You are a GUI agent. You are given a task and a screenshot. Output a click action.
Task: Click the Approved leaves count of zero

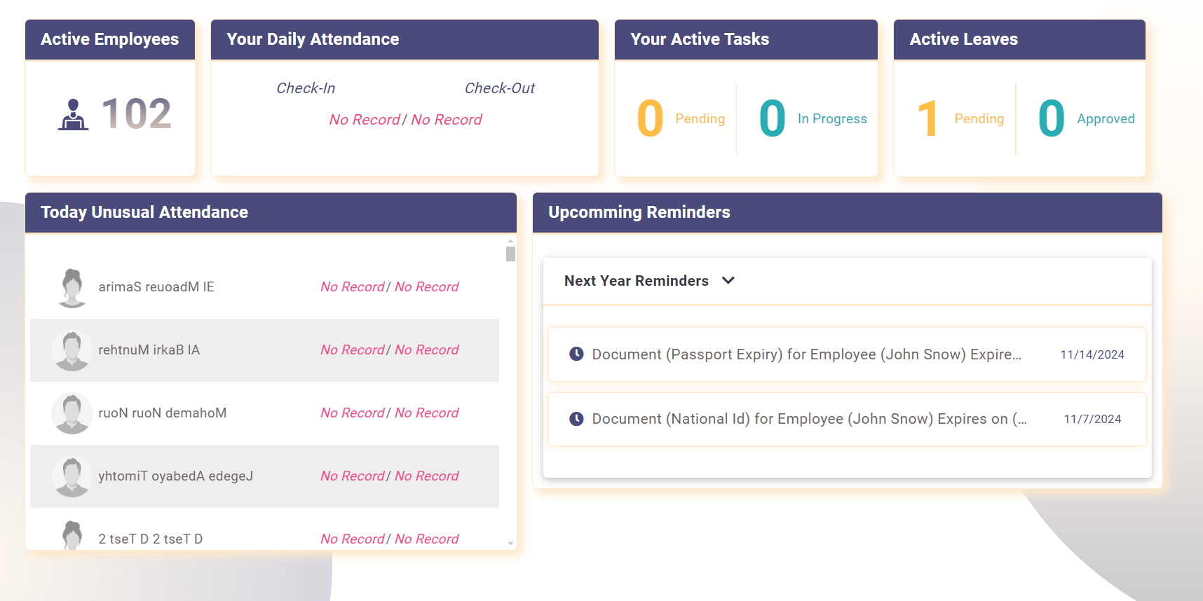click(x=1051, y=118)
